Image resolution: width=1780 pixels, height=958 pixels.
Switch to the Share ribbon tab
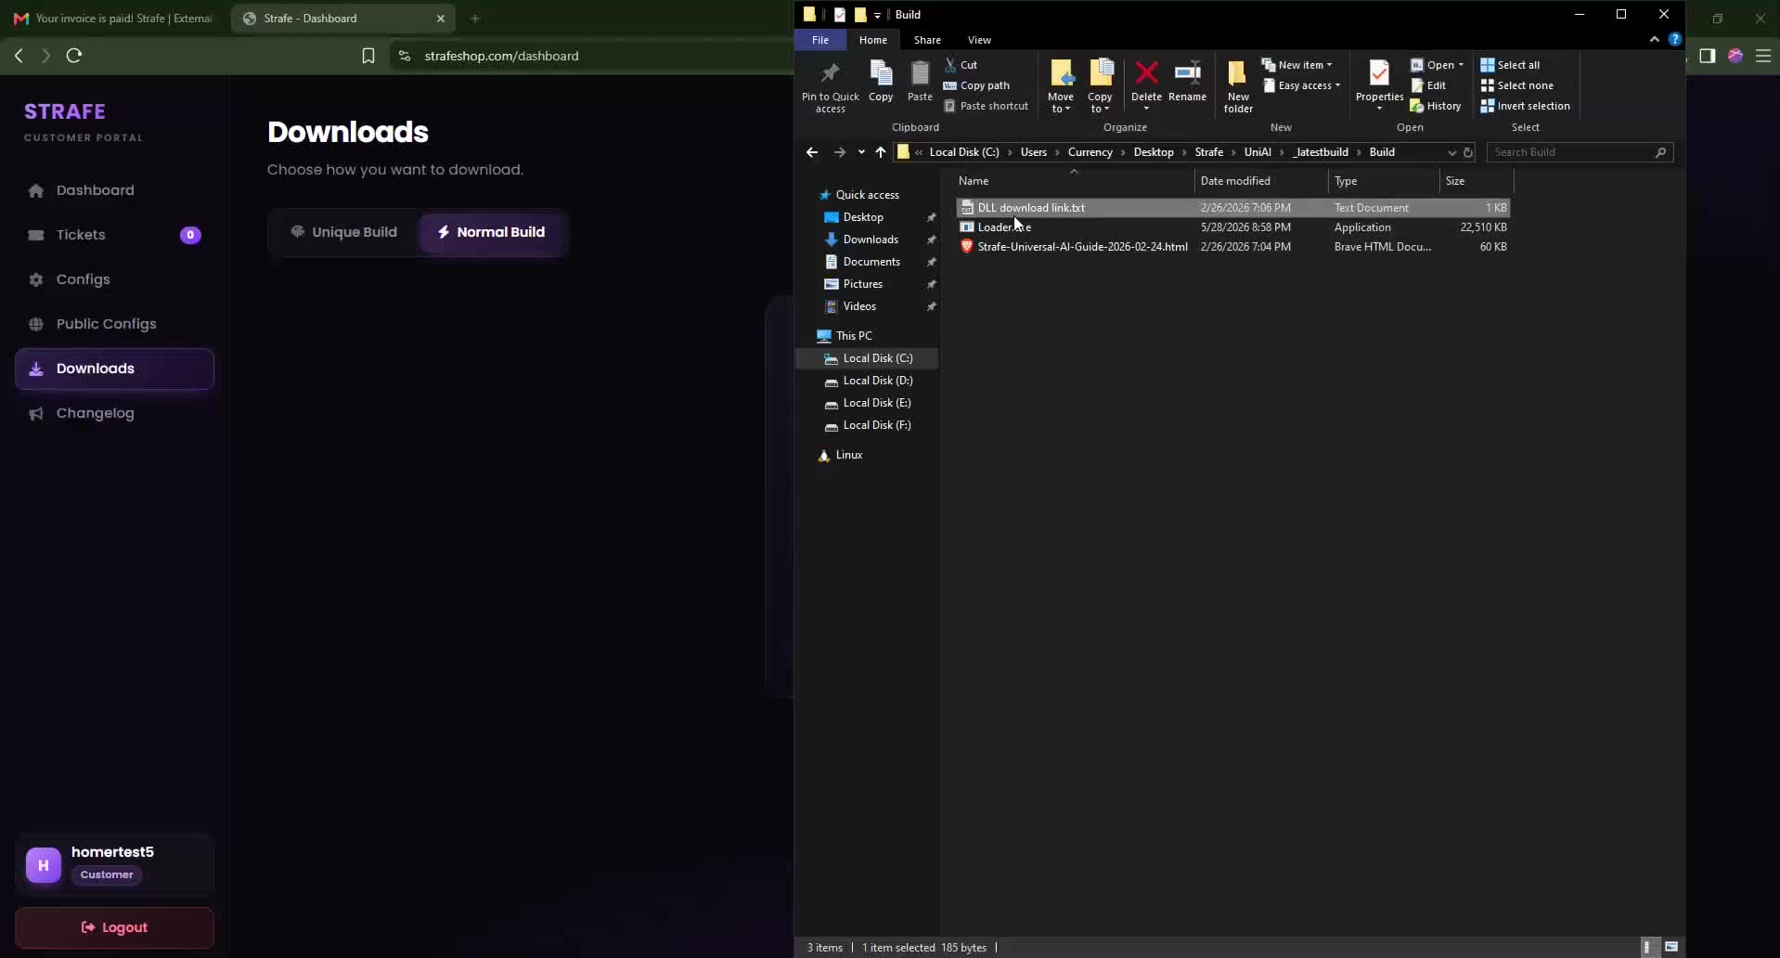coord(927,40)
